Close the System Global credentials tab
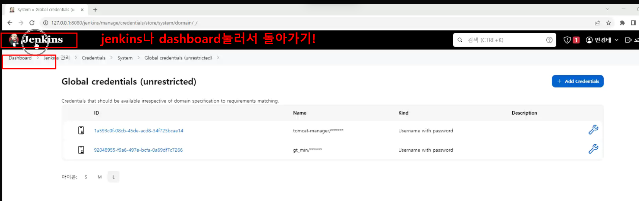This screenshot has width=639, height=201. [x=82, y=10]
